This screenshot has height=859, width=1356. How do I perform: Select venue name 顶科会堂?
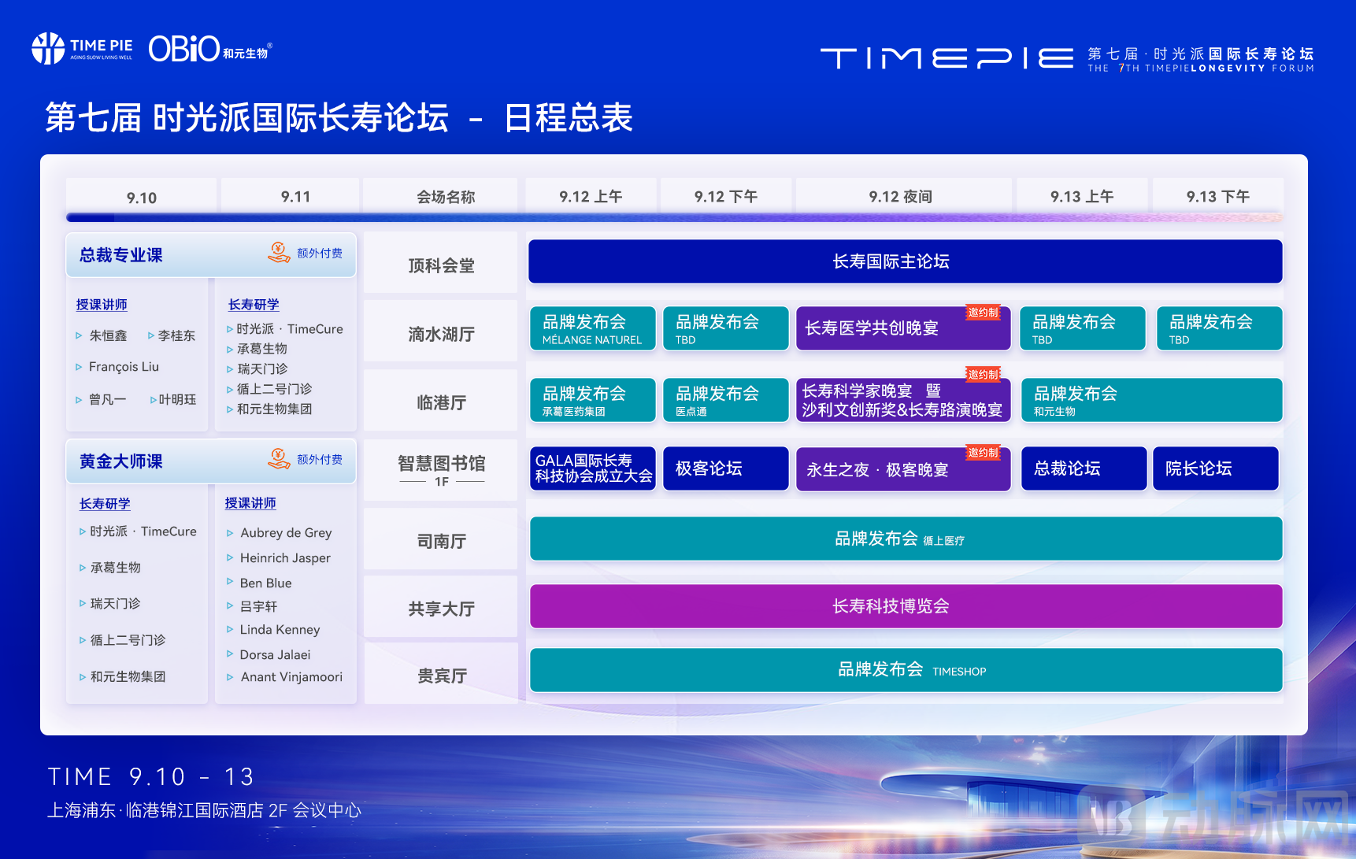442,266
